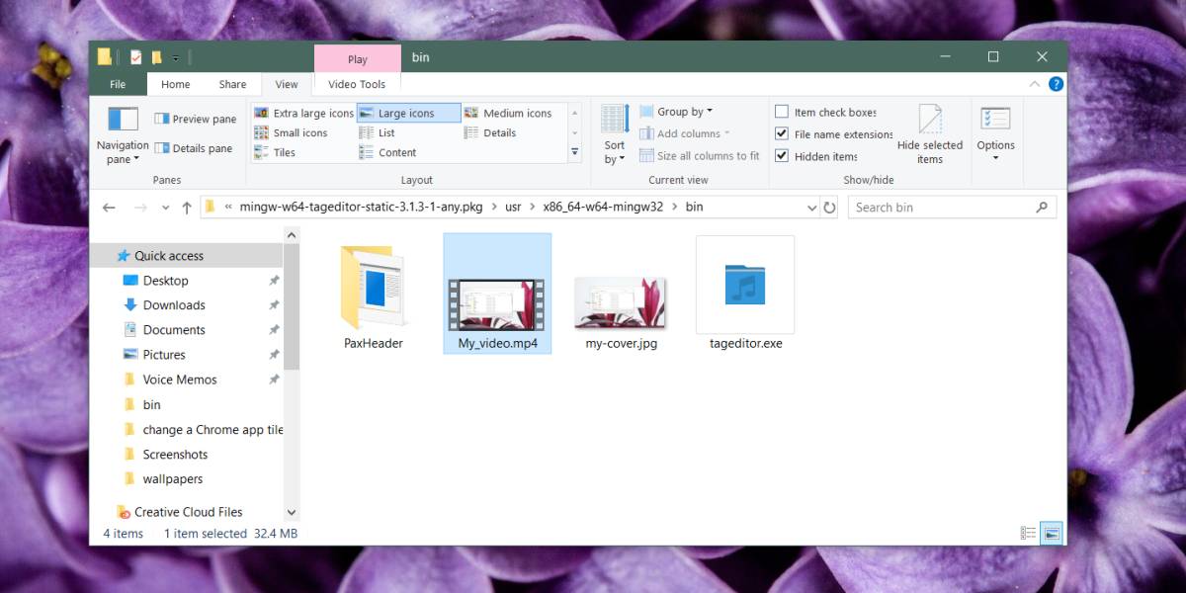Image resolution: width=1186 pixels, height=593 pixels.
Task: Select Quick access in navigation pane
Action: pos(169,256)
